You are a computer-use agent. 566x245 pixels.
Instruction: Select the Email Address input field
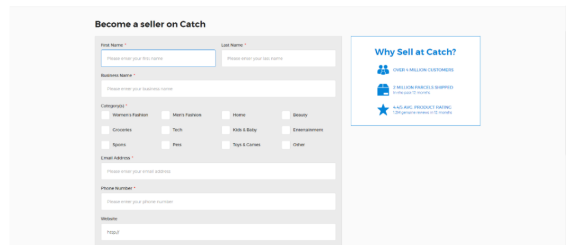tap(218, 171)
